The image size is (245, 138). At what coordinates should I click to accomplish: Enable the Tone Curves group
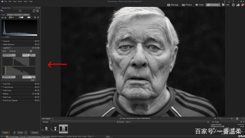[x=38, y=87]
